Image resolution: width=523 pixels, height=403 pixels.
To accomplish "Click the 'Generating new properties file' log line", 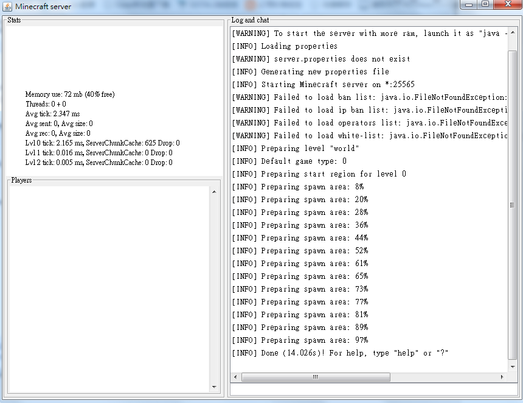I will pos(311,71).
